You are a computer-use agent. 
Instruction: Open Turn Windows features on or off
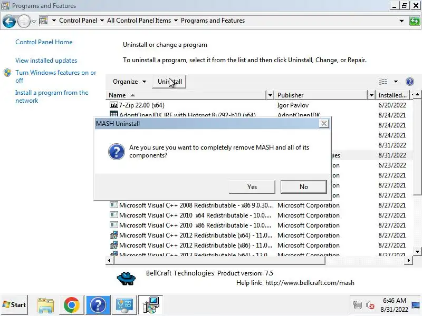point(56,76)
